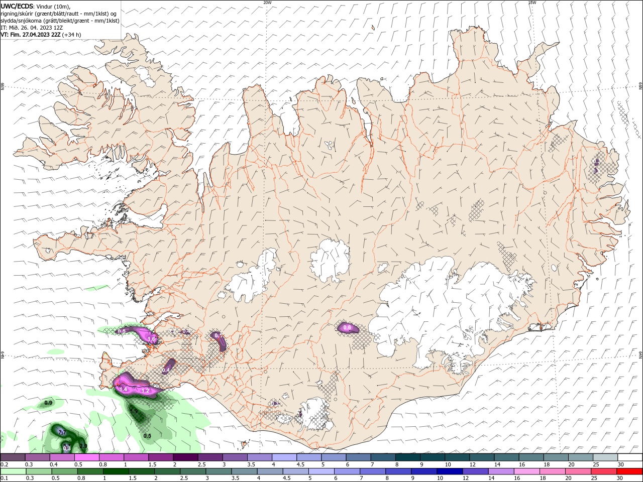Click the valid time line 'VT: Fim. 27.04.2023 22Z'
This screenshot has width=643, height=482.
tap(31, 35)
